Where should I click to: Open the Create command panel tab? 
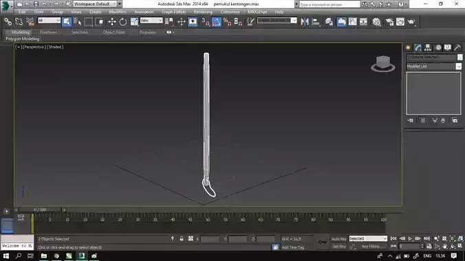(x=408, y=47)
